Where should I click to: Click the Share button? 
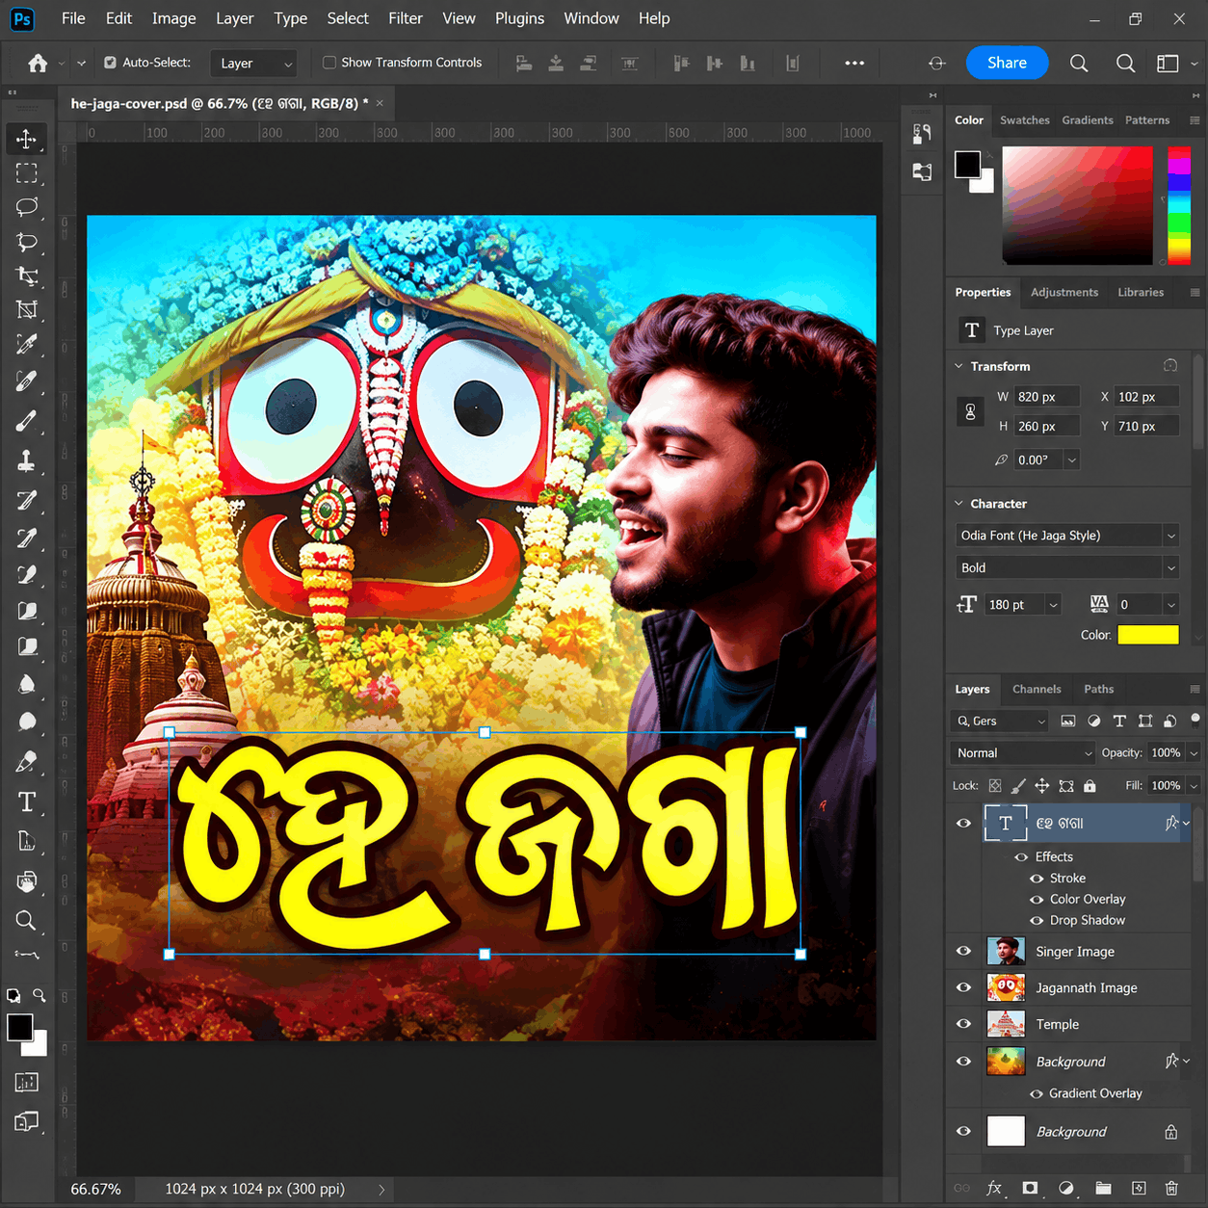1007,63
